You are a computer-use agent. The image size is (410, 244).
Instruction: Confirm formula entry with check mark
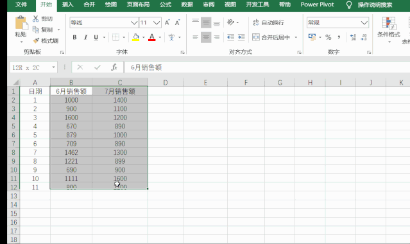pos(98,67)
